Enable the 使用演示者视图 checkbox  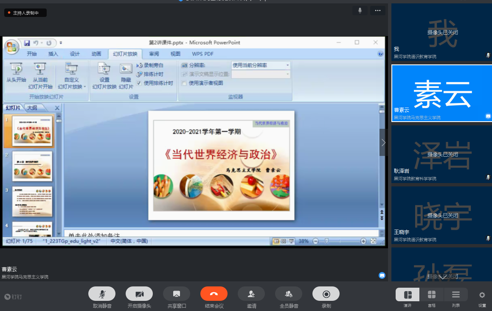[184, 83]
